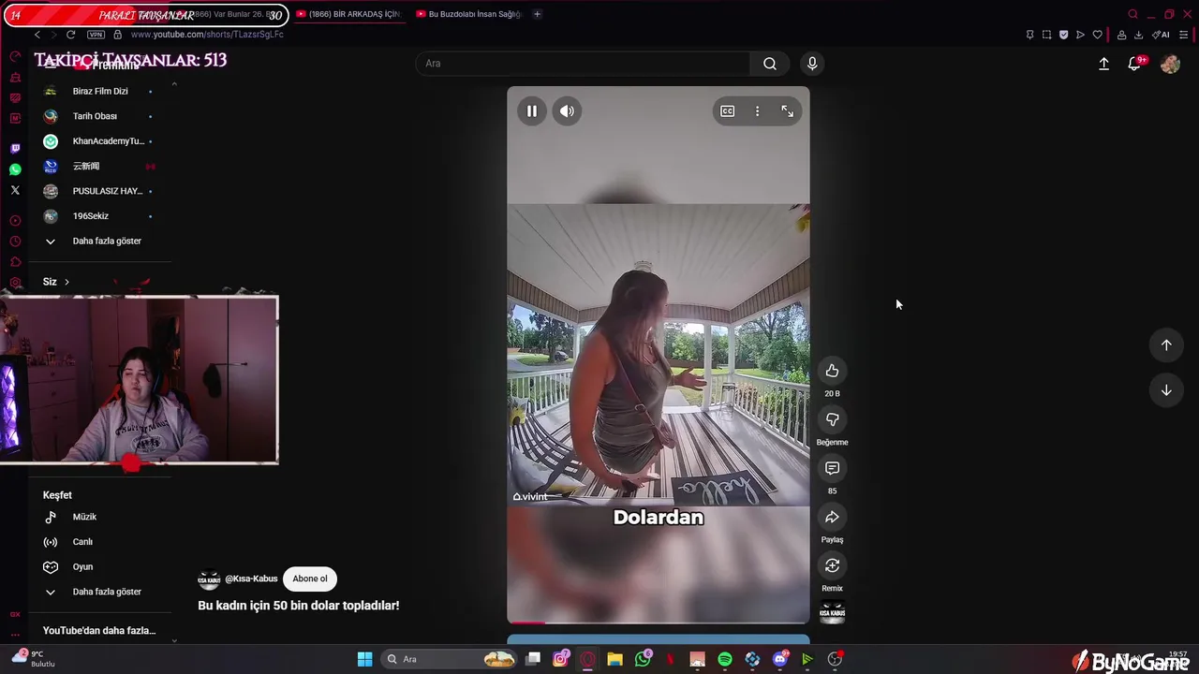Image resolution: width=1199 pixels, height=674 pixels.
Task: Open the Remix option
Action: (x=832, y=566)
